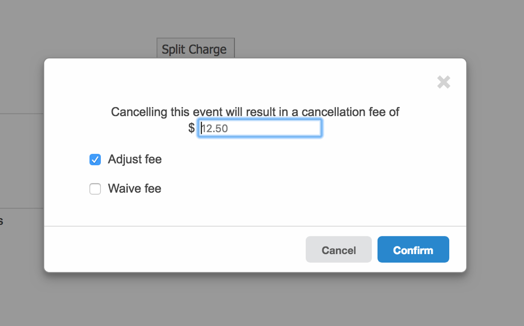Click the Confirm button
524x326 pixels.
click(413, 249)
